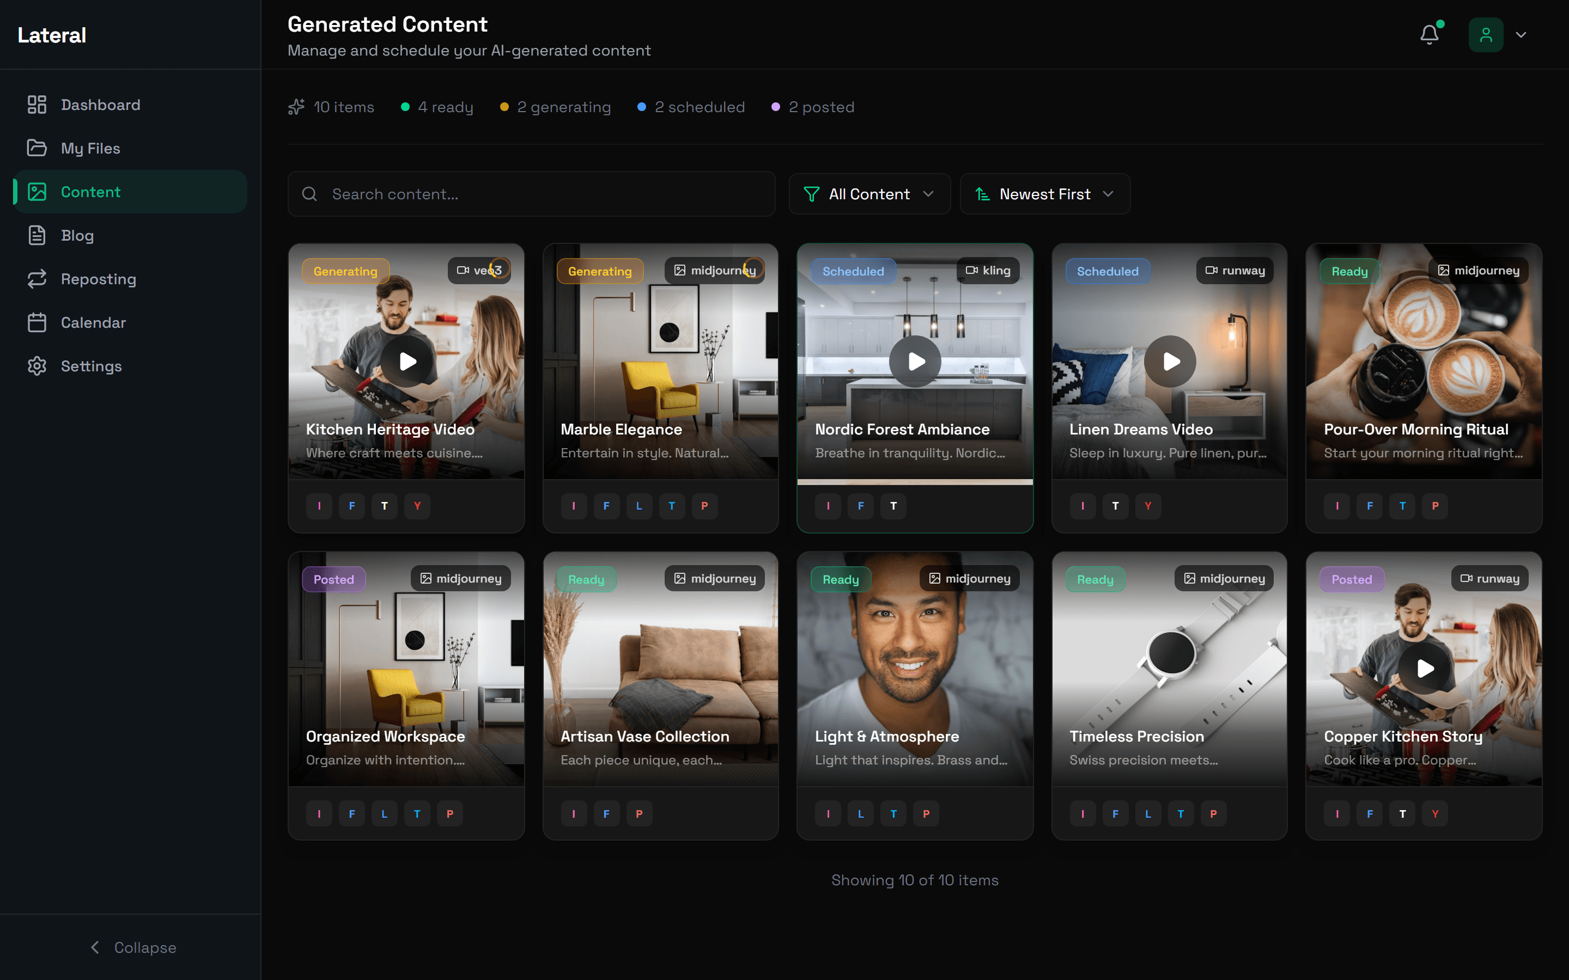This screenshot has height=980, width=1569.
Task: Open the Blog section
Action: tap(77, 235)
